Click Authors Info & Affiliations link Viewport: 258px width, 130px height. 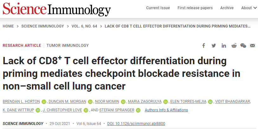click(166, 110)
